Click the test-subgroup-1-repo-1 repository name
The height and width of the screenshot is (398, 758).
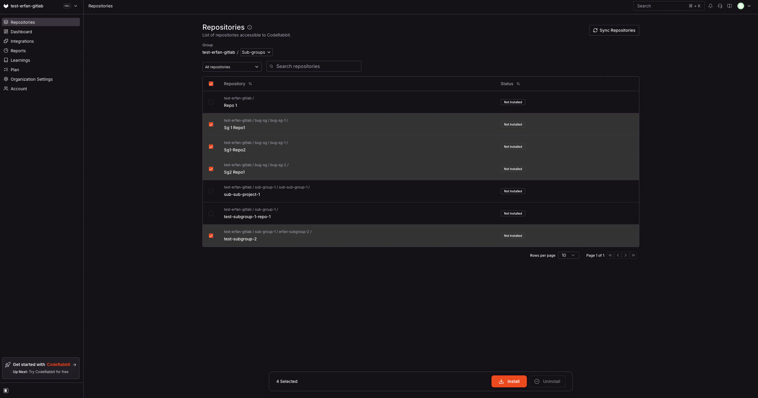247,217
